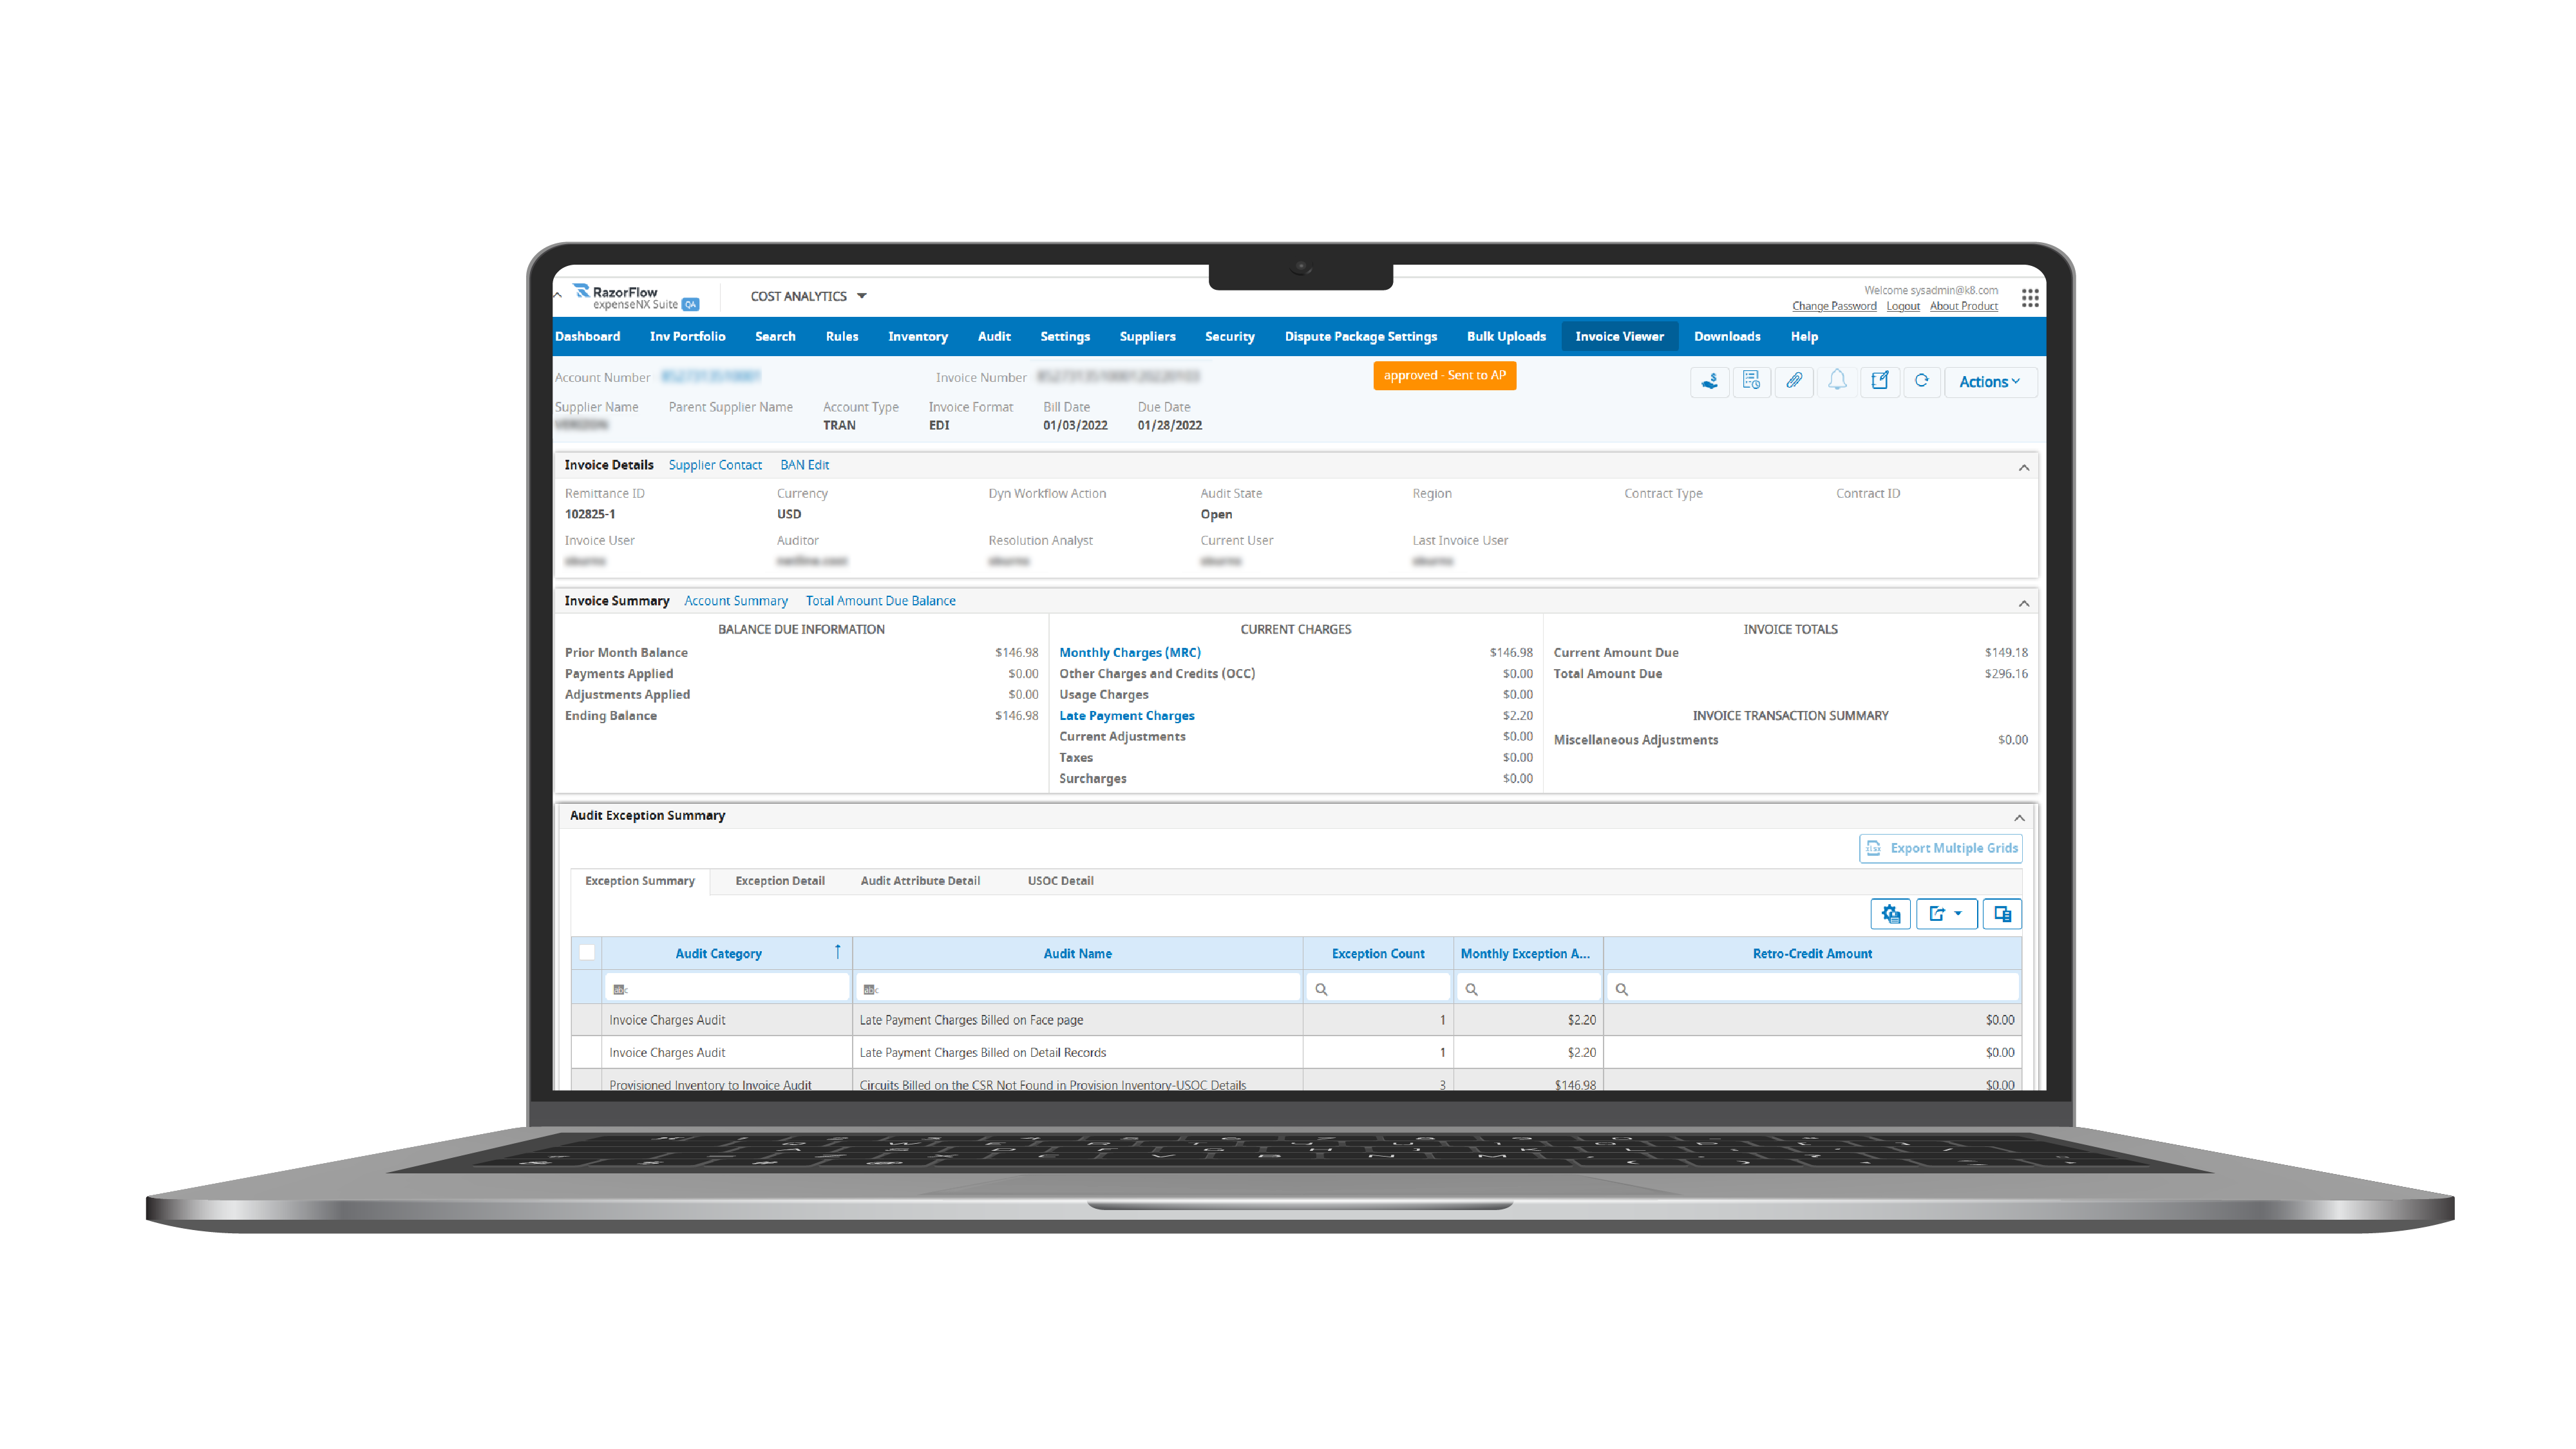Toggle the select-all checkbox in grid header
Viewport: 2576px width, 1449px height.
(587, 952)
